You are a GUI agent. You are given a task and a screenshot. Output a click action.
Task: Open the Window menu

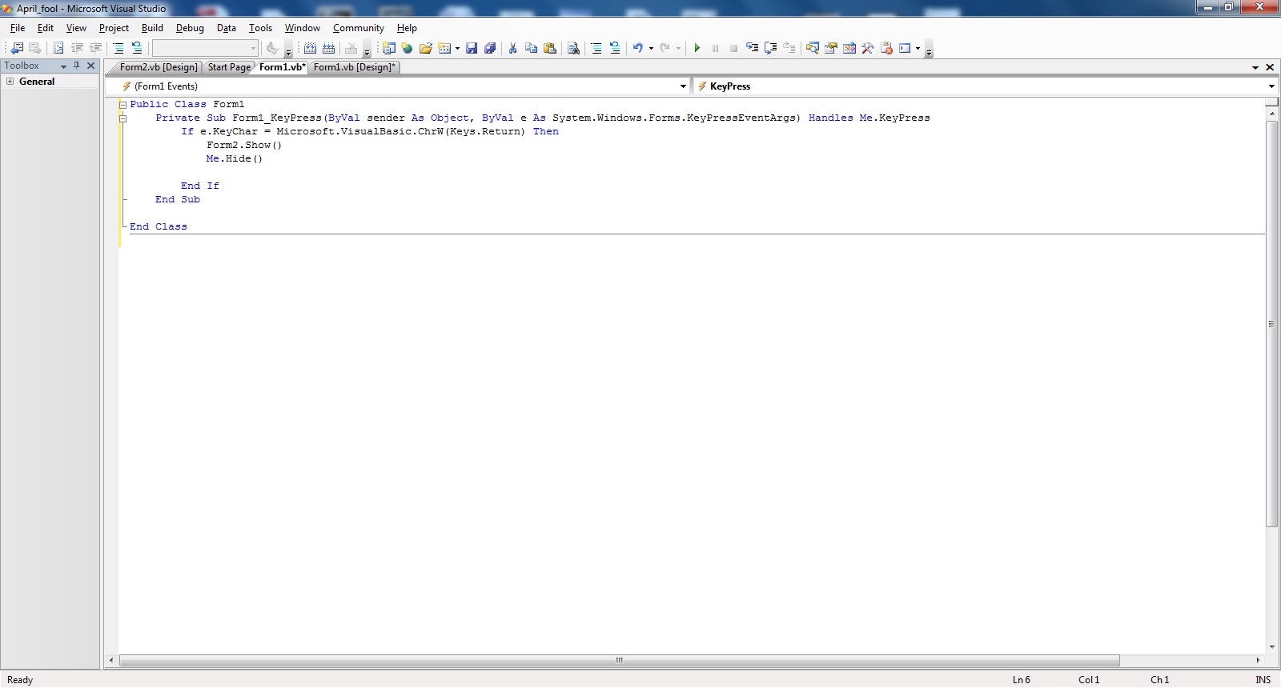[303, 28]
